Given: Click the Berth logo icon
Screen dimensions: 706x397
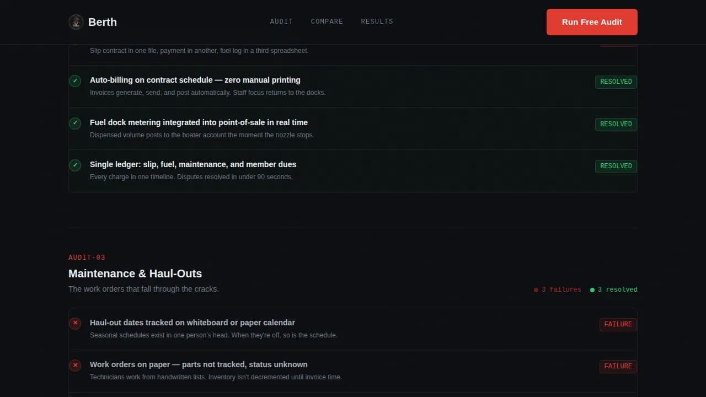Looking at the screenshot, I should point(76,22).
